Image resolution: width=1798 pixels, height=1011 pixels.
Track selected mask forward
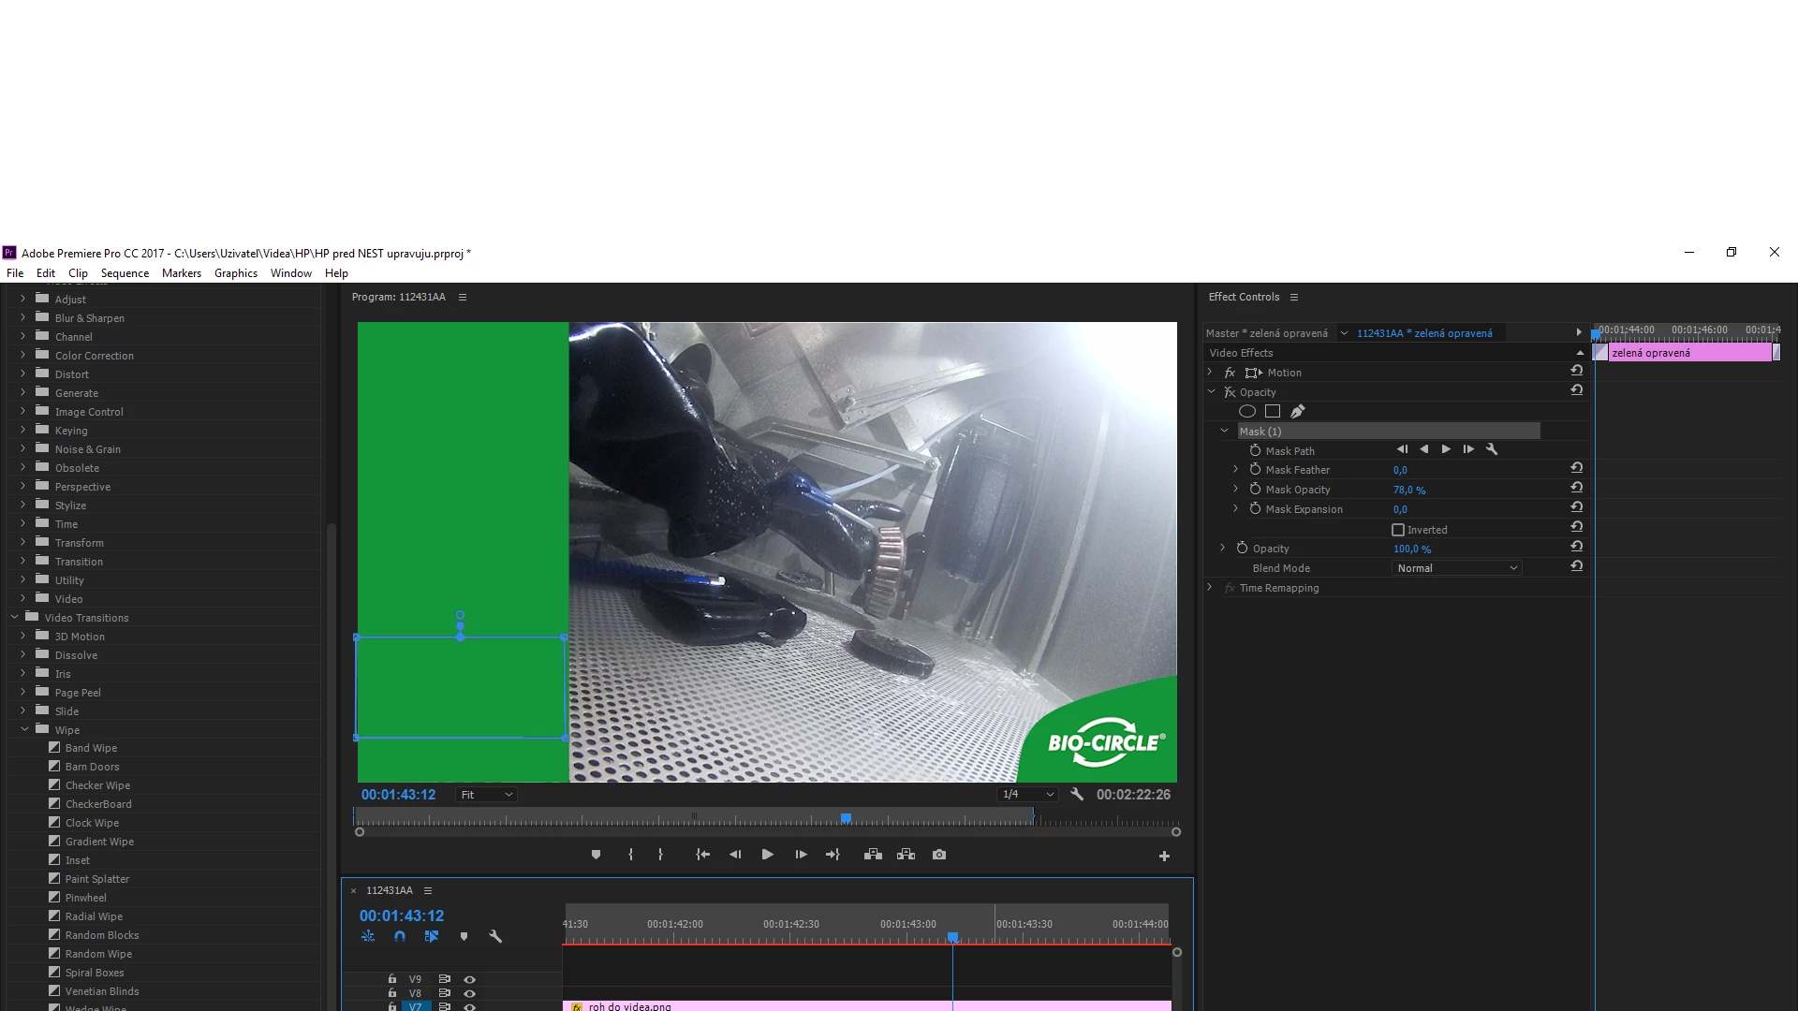1446,449
